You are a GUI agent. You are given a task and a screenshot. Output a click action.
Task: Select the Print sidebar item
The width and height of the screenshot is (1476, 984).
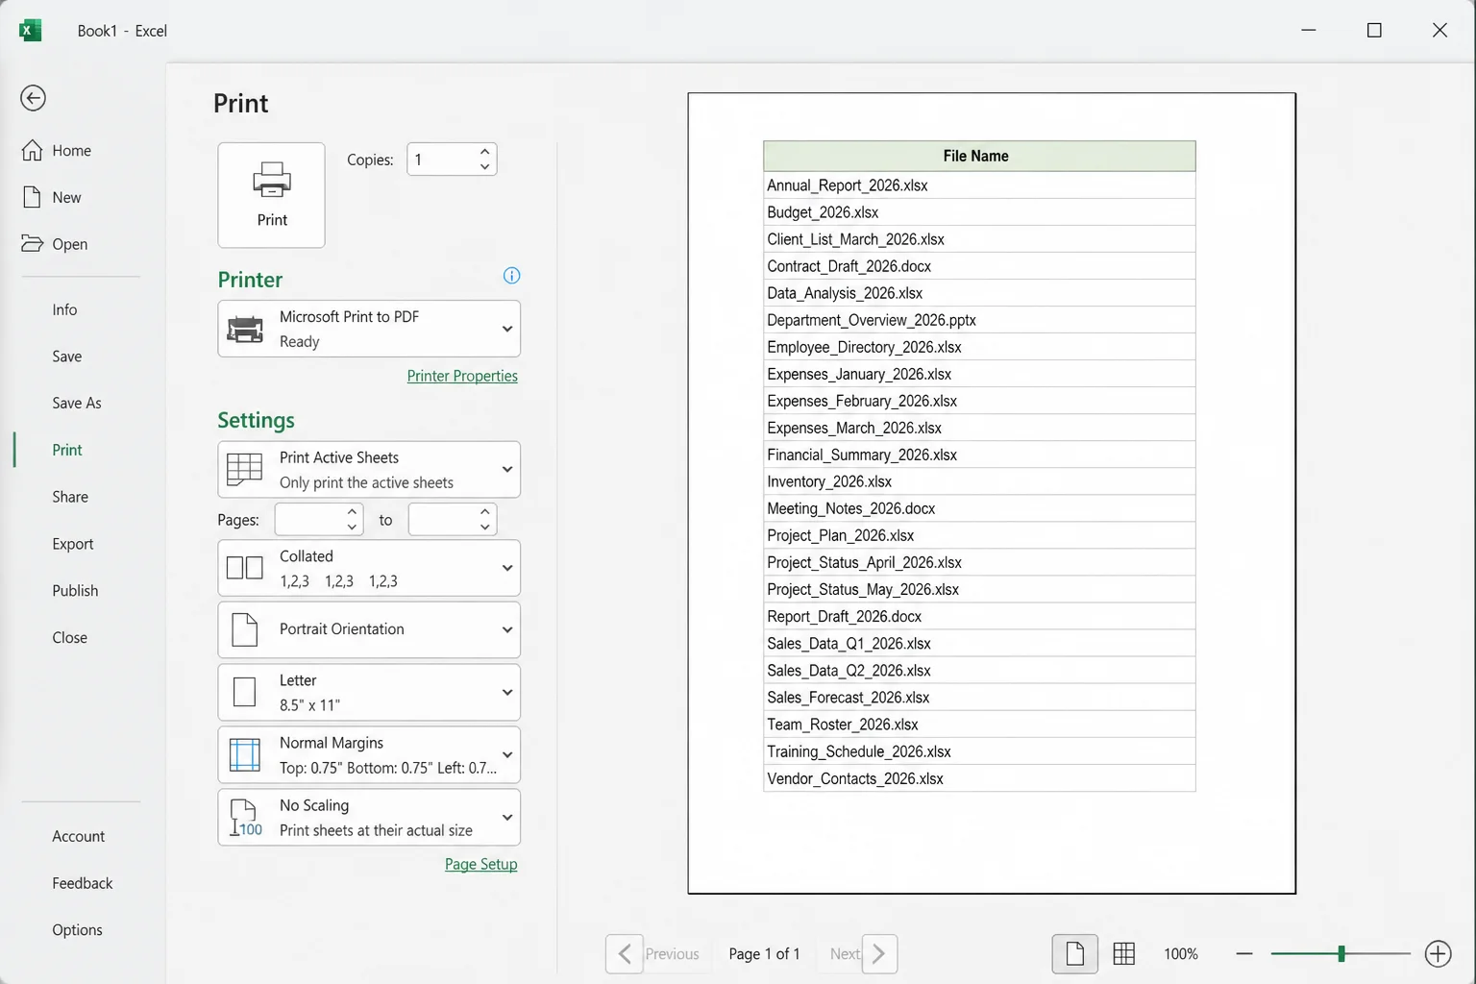pyautogui.click(x=67, y=450)
